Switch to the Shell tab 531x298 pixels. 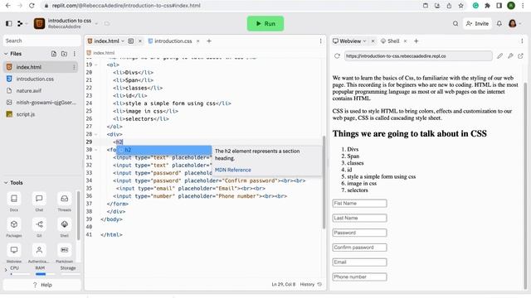click(x=390, y=41)
